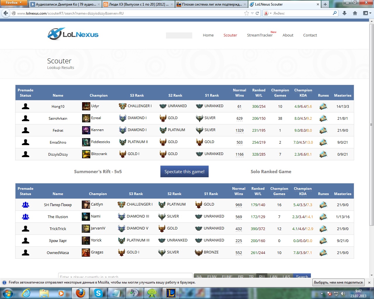Click Caitlyn champion portrait
This screenshot has height=299, width=374.
pos(86,205)
